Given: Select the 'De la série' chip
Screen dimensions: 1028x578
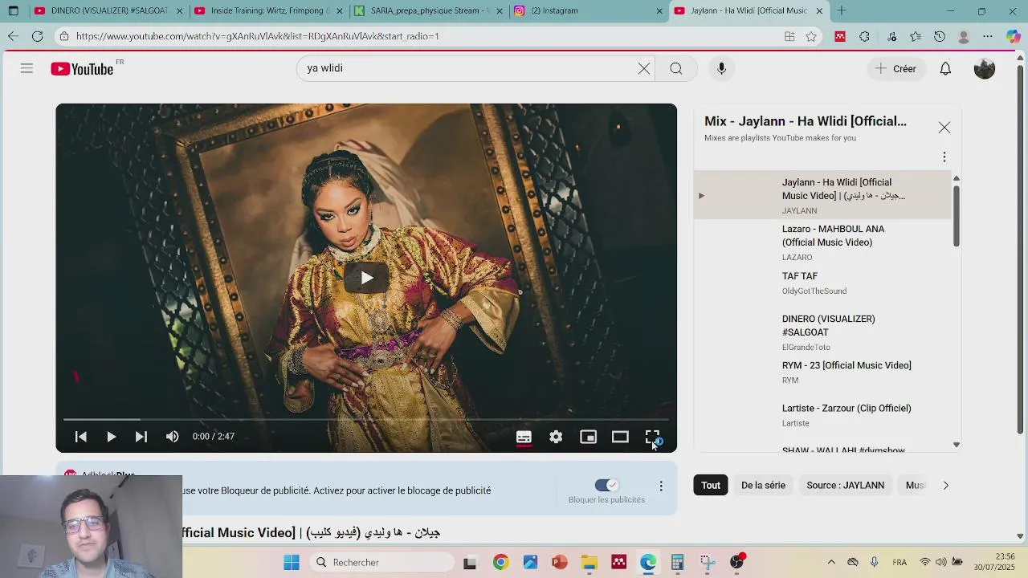Looking at the screenshot, I should click(x=763, y=485).
